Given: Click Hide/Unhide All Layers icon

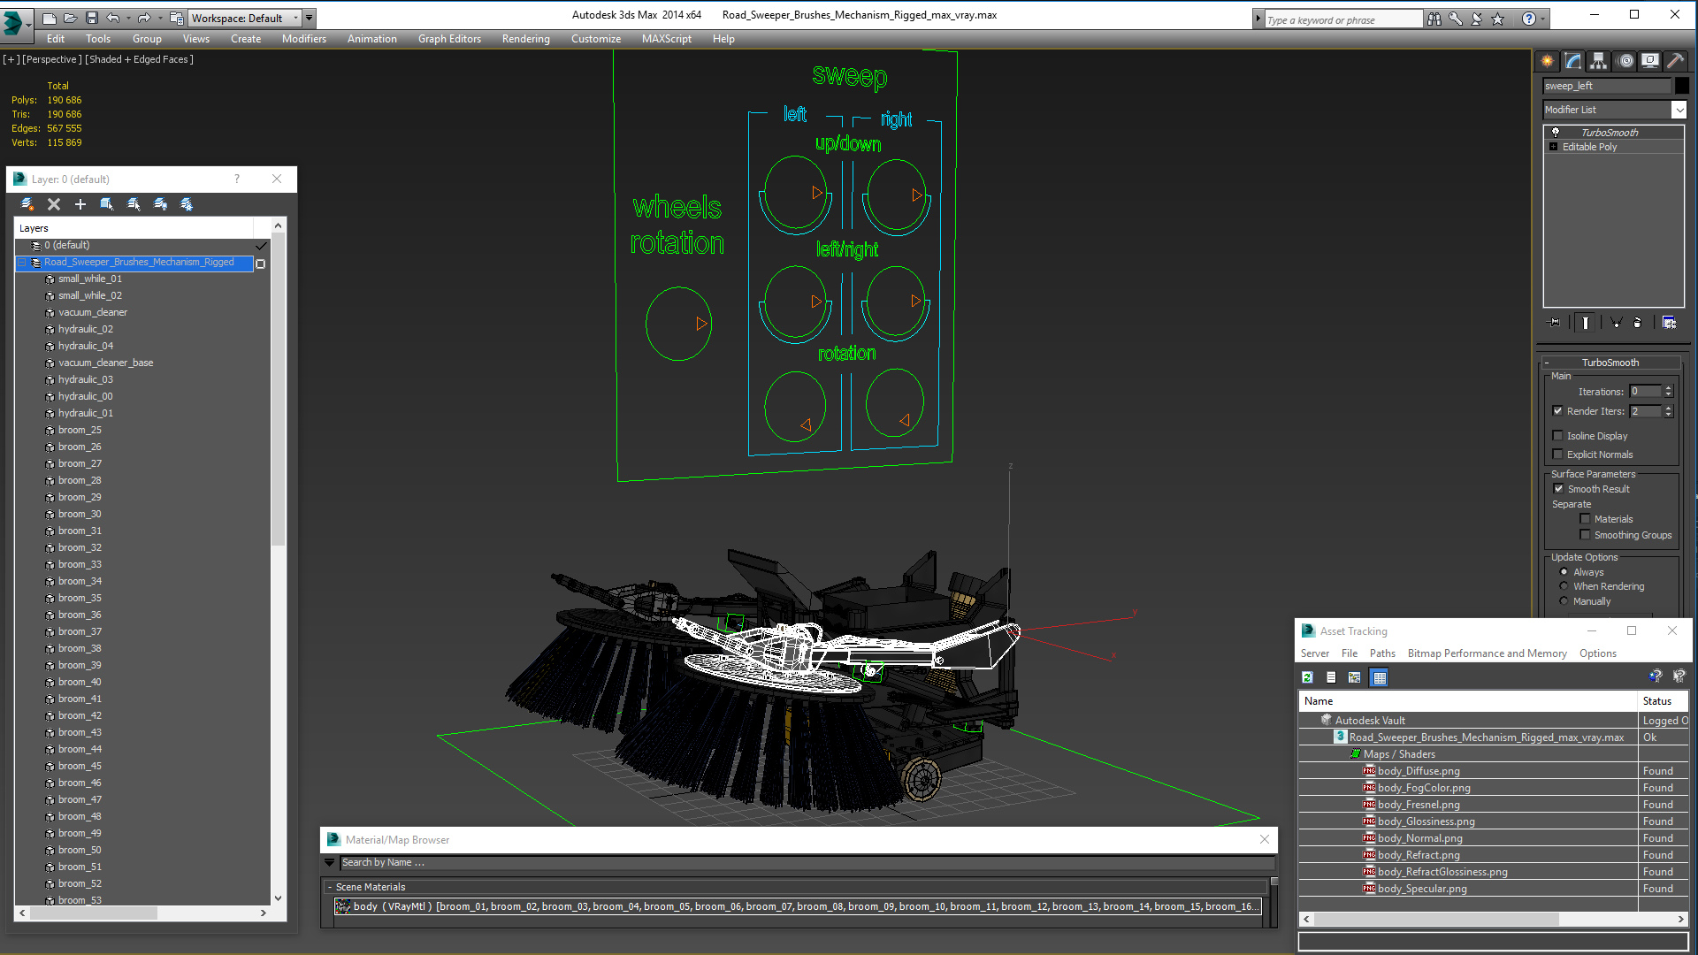Looking at the screenshot, I should (x=160, y=204).
